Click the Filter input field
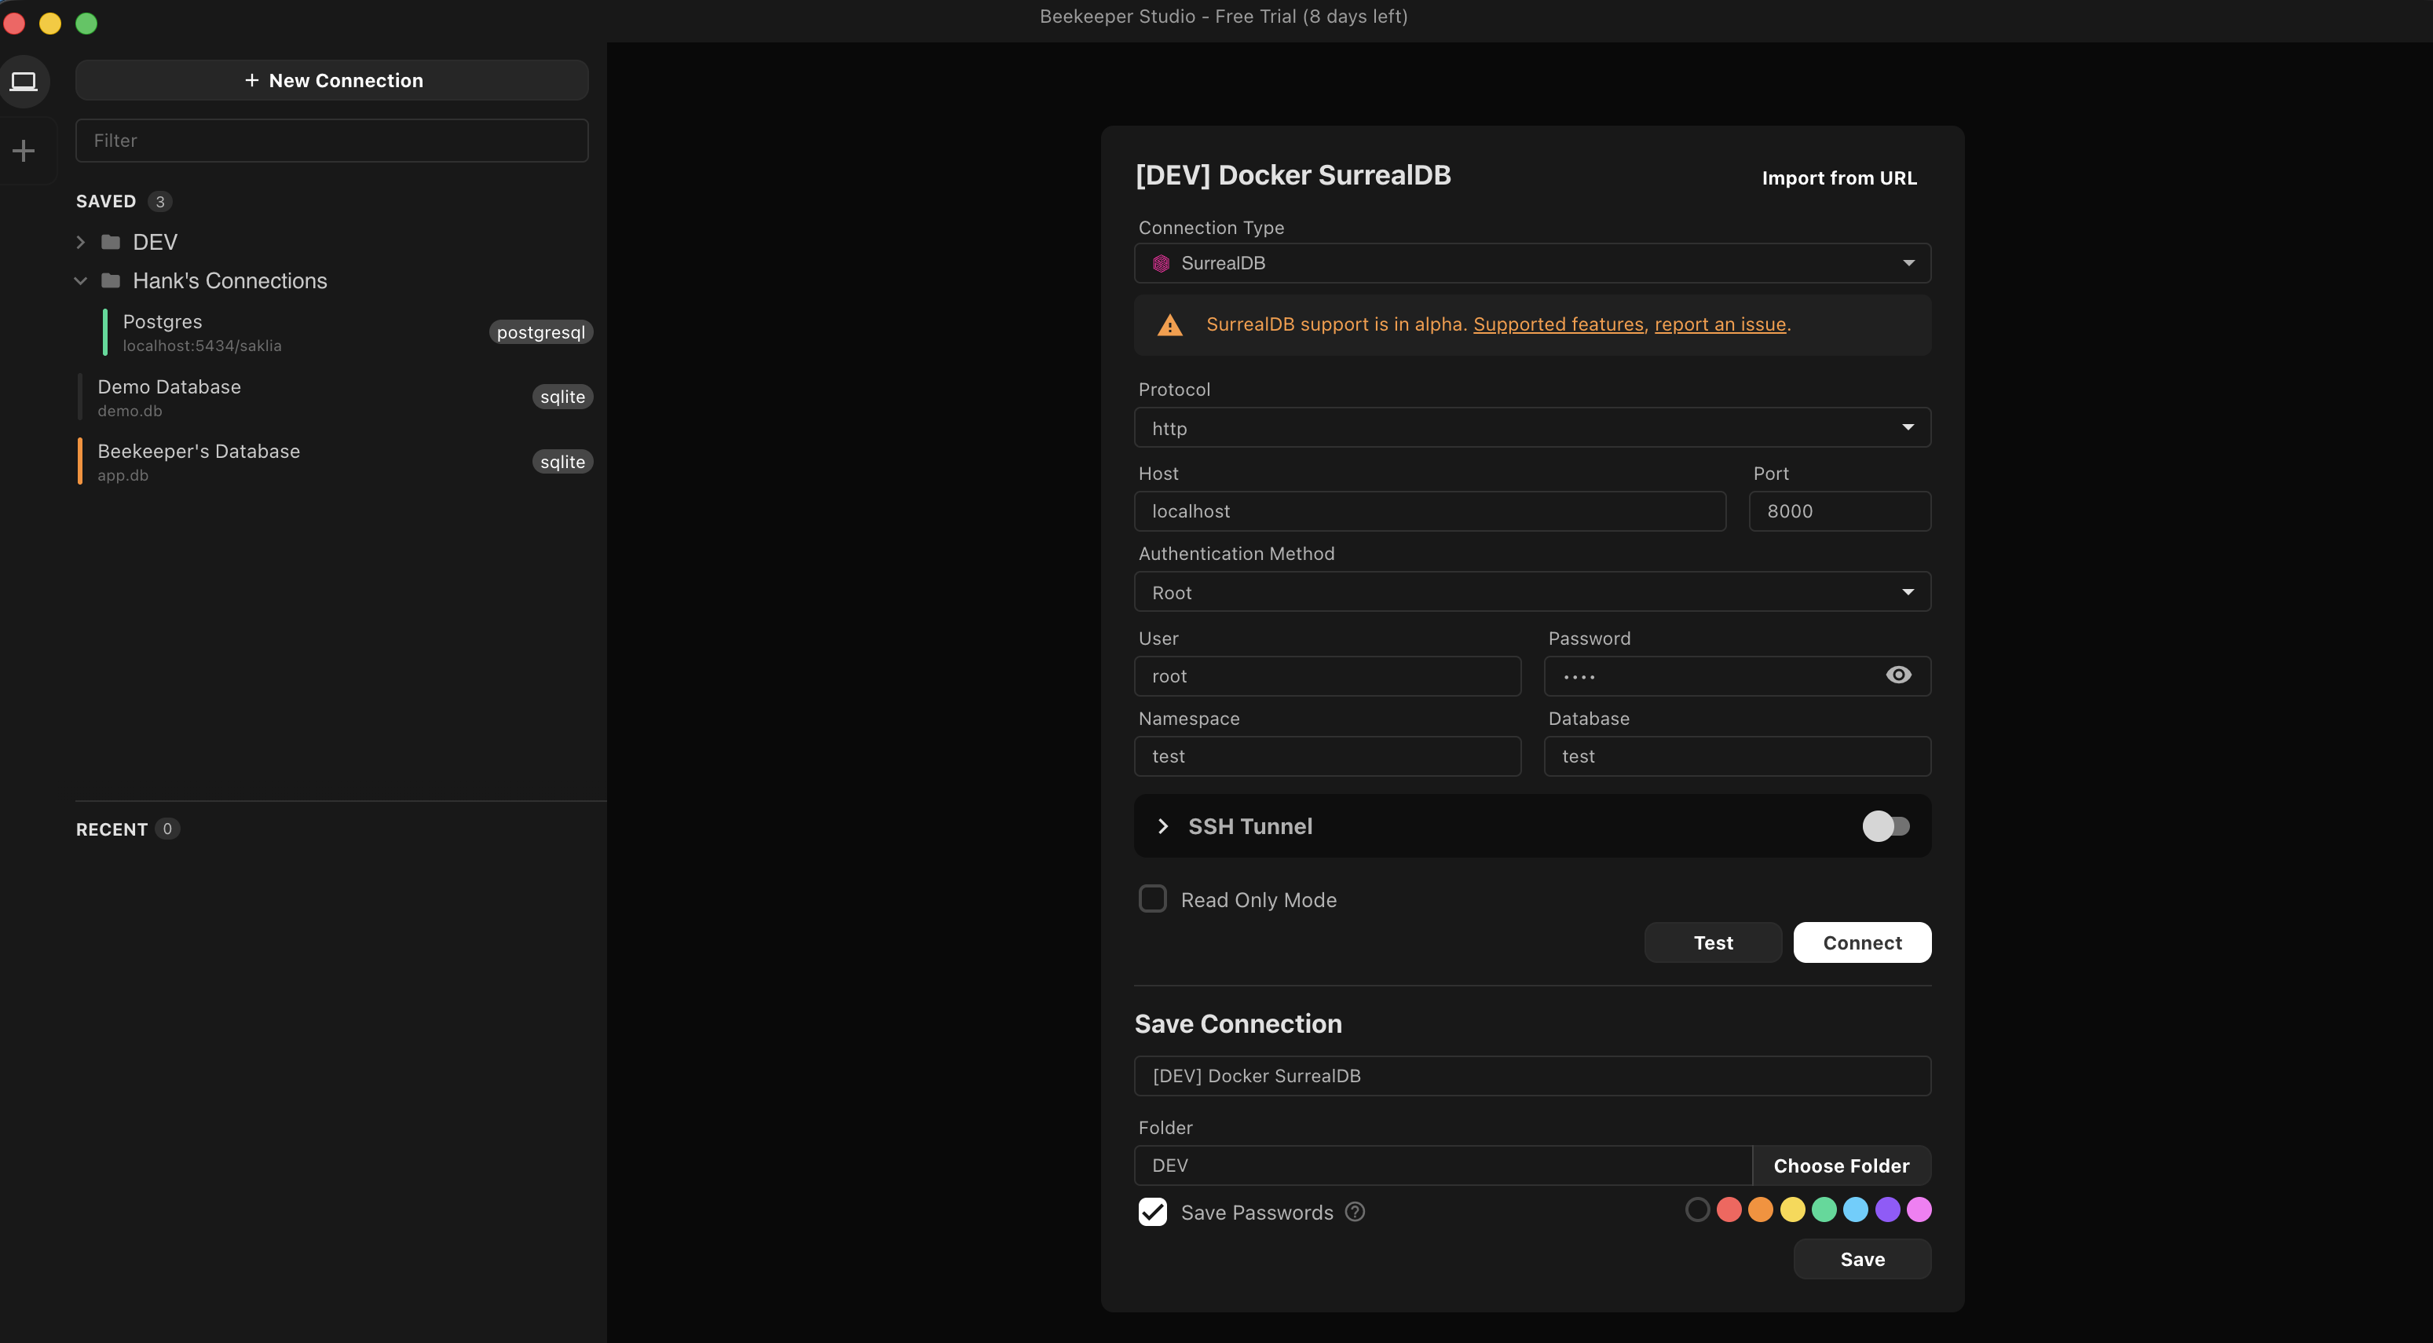This screenshot has height=1343, width=2433. click(331, 141)
